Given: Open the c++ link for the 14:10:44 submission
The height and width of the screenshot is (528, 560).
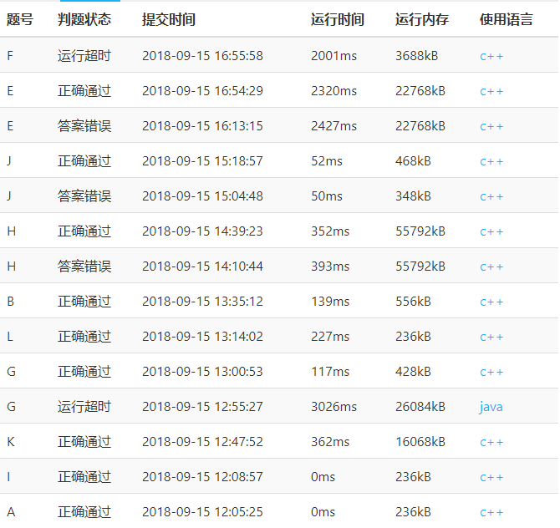Looking at the screenshot, I should [491, 267].
